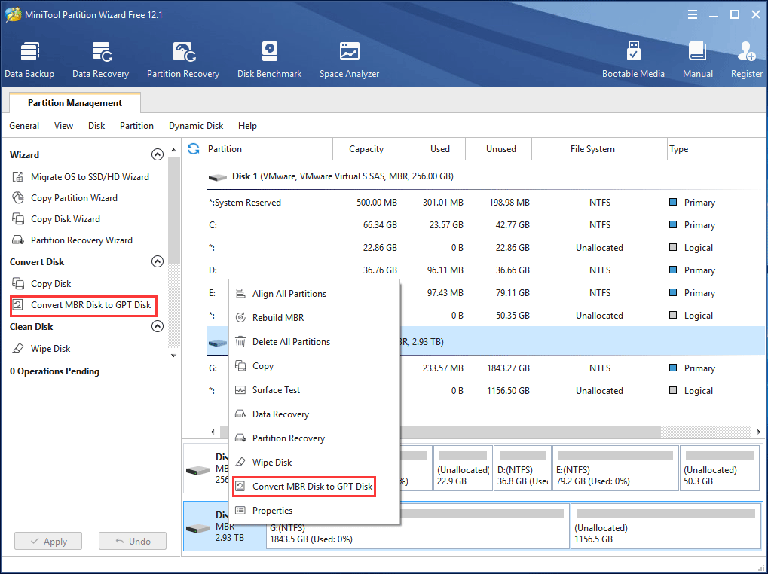Screen dimensions: 768x574
Task: Click the Apply button
Action: [48, 541]
